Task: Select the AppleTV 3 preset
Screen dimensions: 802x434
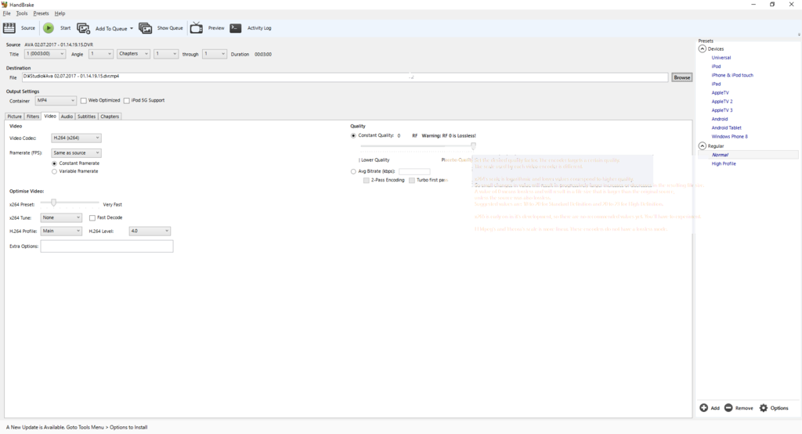Action: [x=722, y=110]
